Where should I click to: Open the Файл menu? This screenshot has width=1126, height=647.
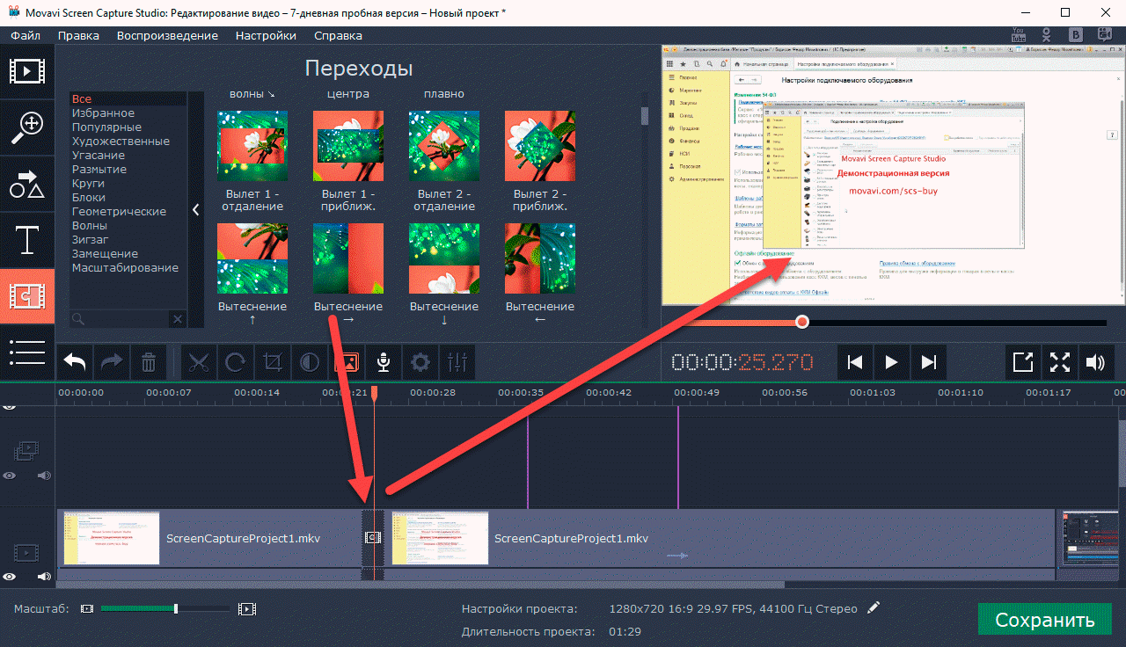coord(26,35)
